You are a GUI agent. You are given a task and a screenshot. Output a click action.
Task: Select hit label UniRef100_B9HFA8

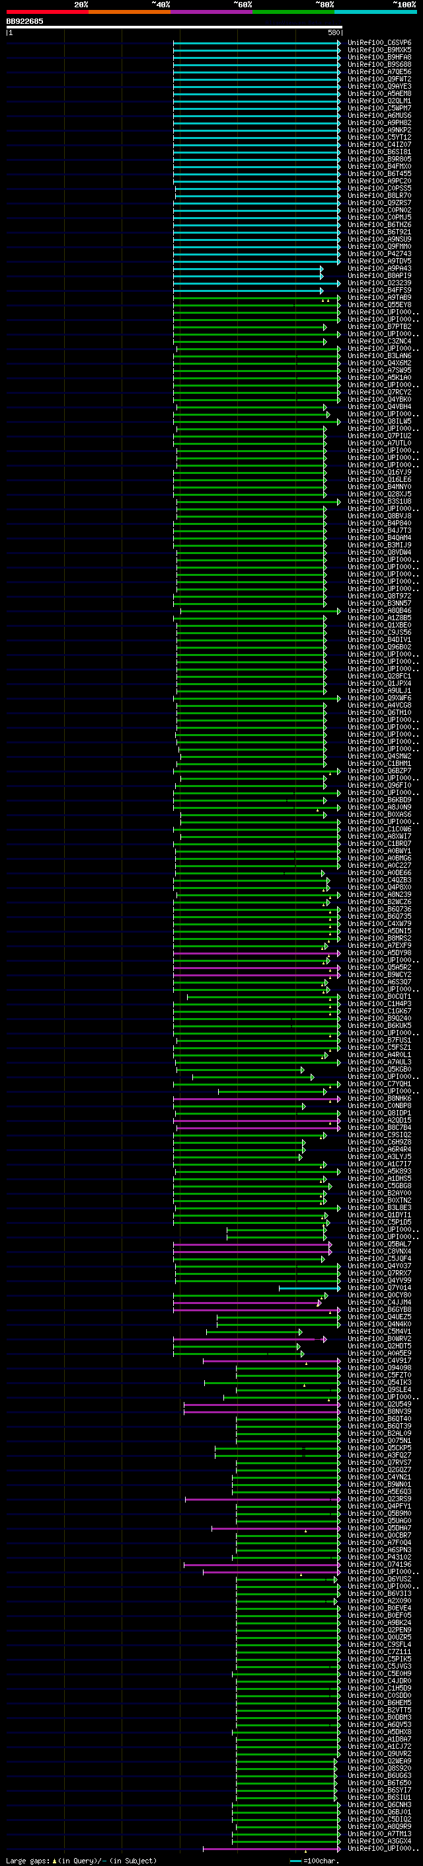pyautogui.click(x=379, y=57)
